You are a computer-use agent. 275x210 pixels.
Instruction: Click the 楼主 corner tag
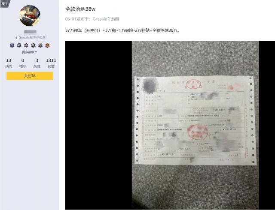[5, 3]
